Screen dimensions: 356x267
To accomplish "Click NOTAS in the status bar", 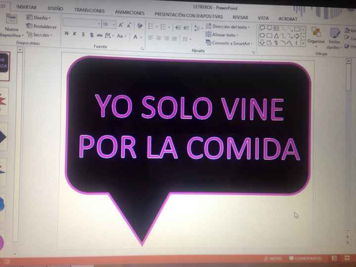I will [x=273, y=259].
